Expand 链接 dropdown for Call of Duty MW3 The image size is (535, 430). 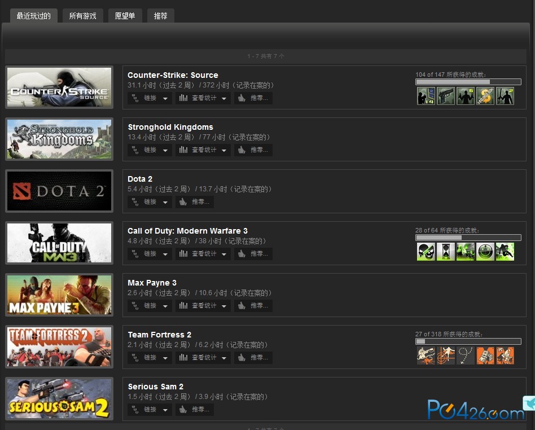coord(150,254)
